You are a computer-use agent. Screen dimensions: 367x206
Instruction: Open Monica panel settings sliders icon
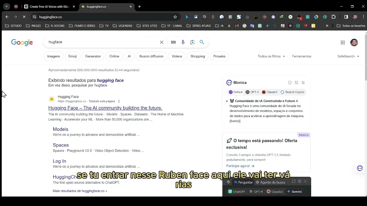(303, 83)
